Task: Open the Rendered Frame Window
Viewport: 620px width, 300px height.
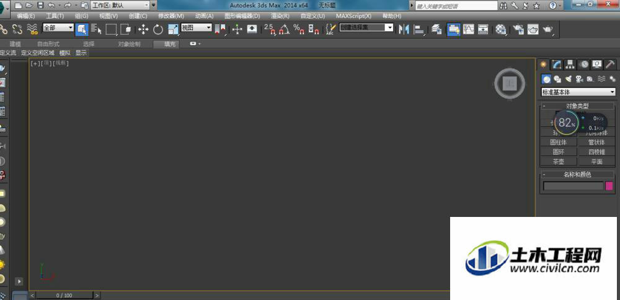Action: point(533,29)
